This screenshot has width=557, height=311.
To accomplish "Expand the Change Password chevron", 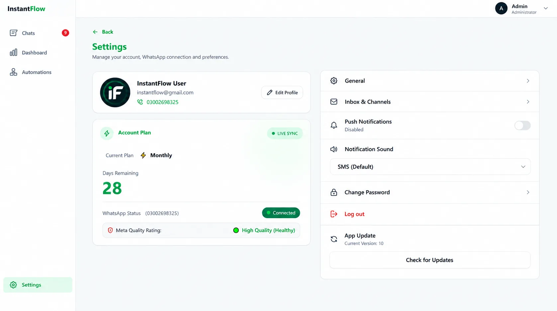I will point(528,192).
